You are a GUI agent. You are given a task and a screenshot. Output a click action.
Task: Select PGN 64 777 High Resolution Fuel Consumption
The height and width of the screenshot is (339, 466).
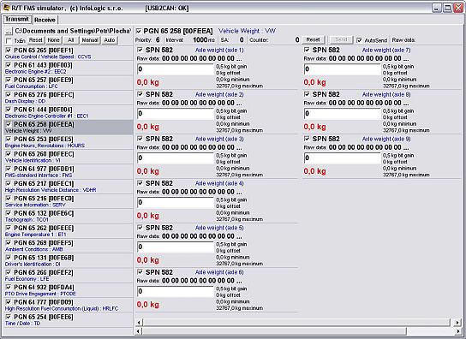pos(69,306)
